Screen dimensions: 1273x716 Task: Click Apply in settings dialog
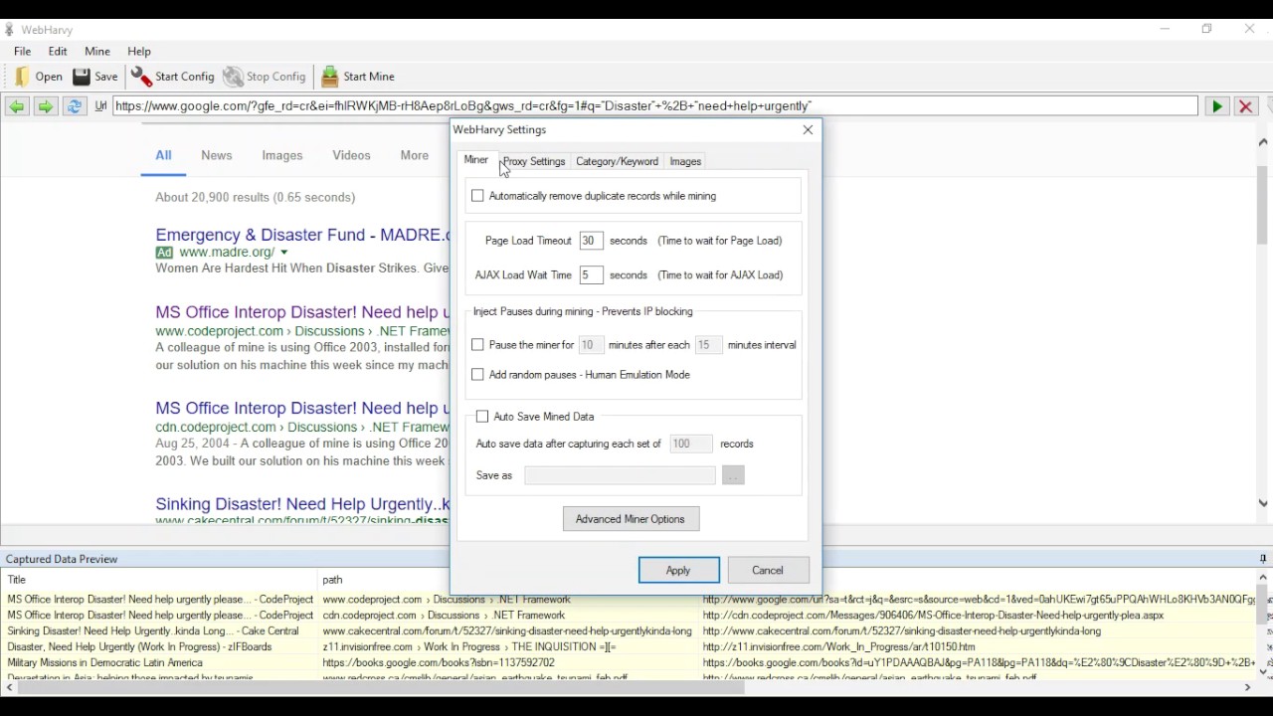(x=678, y=570)
